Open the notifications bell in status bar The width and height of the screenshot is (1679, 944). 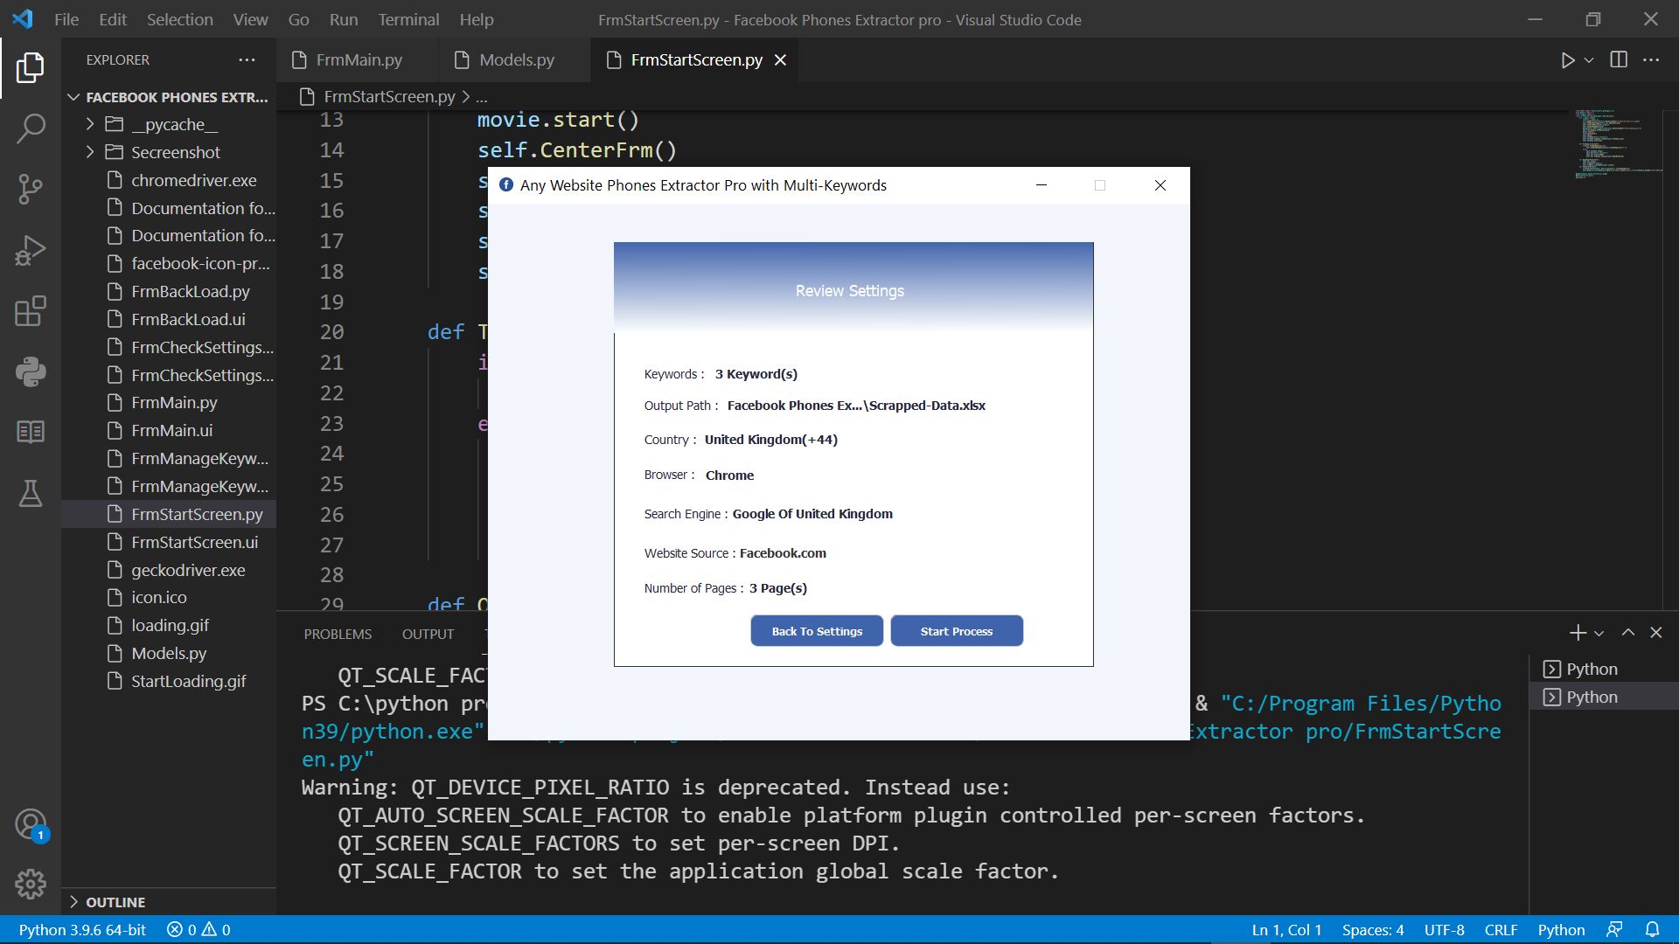pyautogui.click(x=1653, y=930)
